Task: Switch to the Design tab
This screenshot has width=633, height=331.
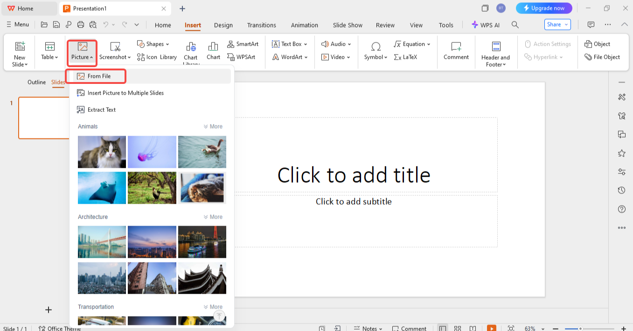Action: pos(223,25)
